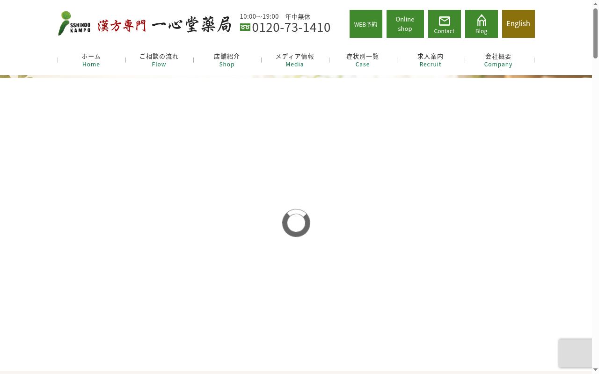Click the toll-free phone icon beside 0120-73-1410

245,27
